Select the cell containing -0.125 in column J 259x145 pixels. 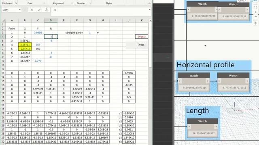pyautogui.click(x=129, y=85)
